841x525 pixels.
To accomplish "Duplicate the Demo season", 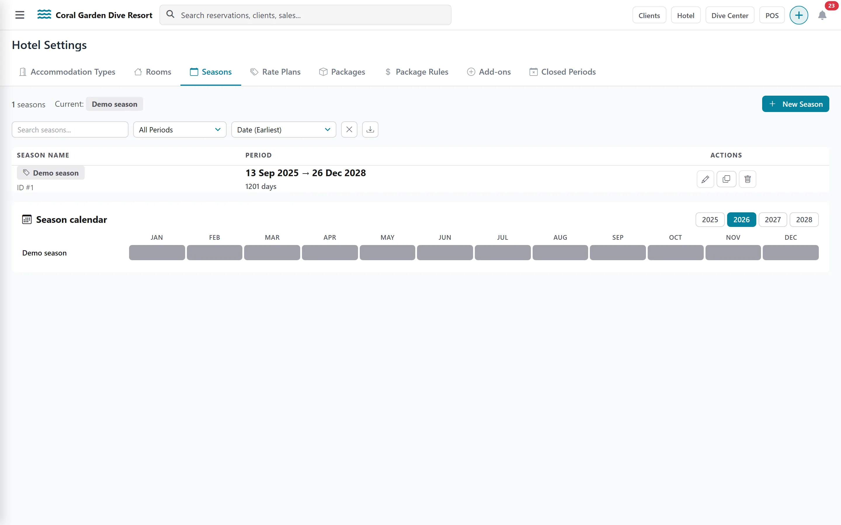I will point(726,179).
